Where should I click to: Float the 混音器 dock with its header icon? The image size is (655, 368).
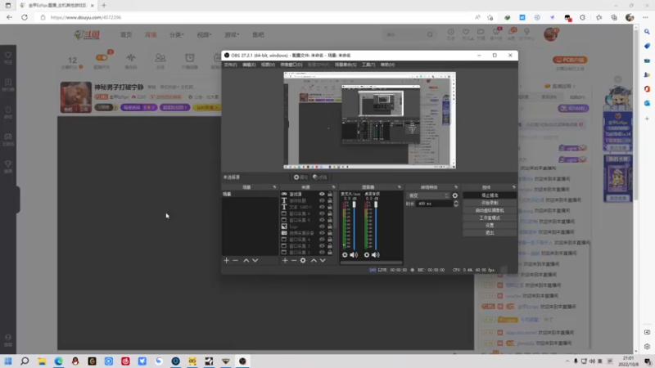[400, 187]
